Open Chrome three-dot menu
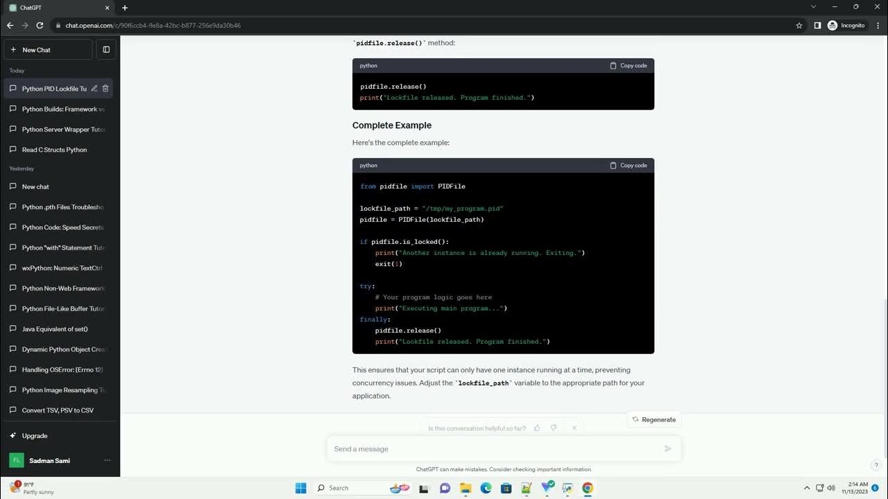 (877, 26)
